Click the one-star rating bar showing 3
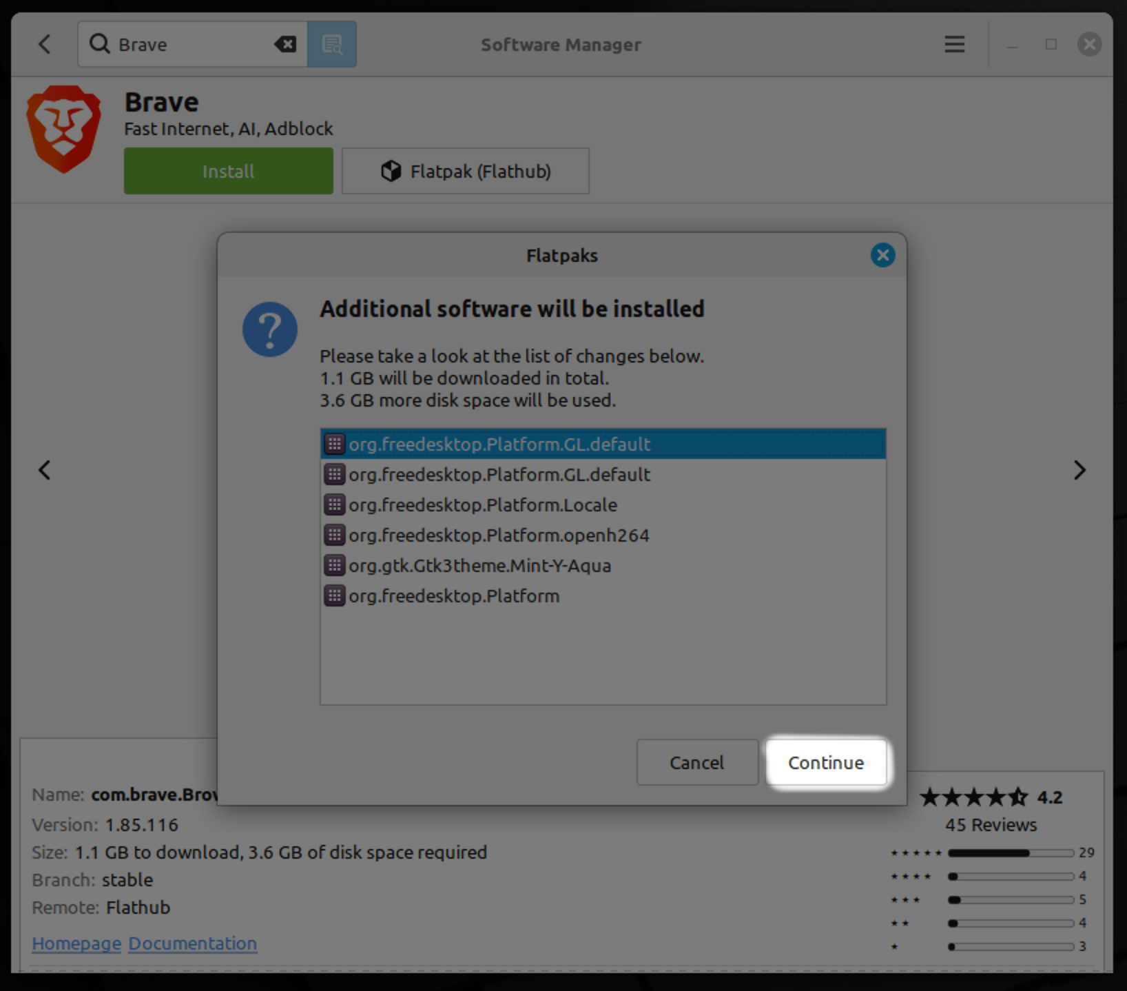This screenshot has height=991, width=1127. pyautogui.click(x=1011, y=947)
